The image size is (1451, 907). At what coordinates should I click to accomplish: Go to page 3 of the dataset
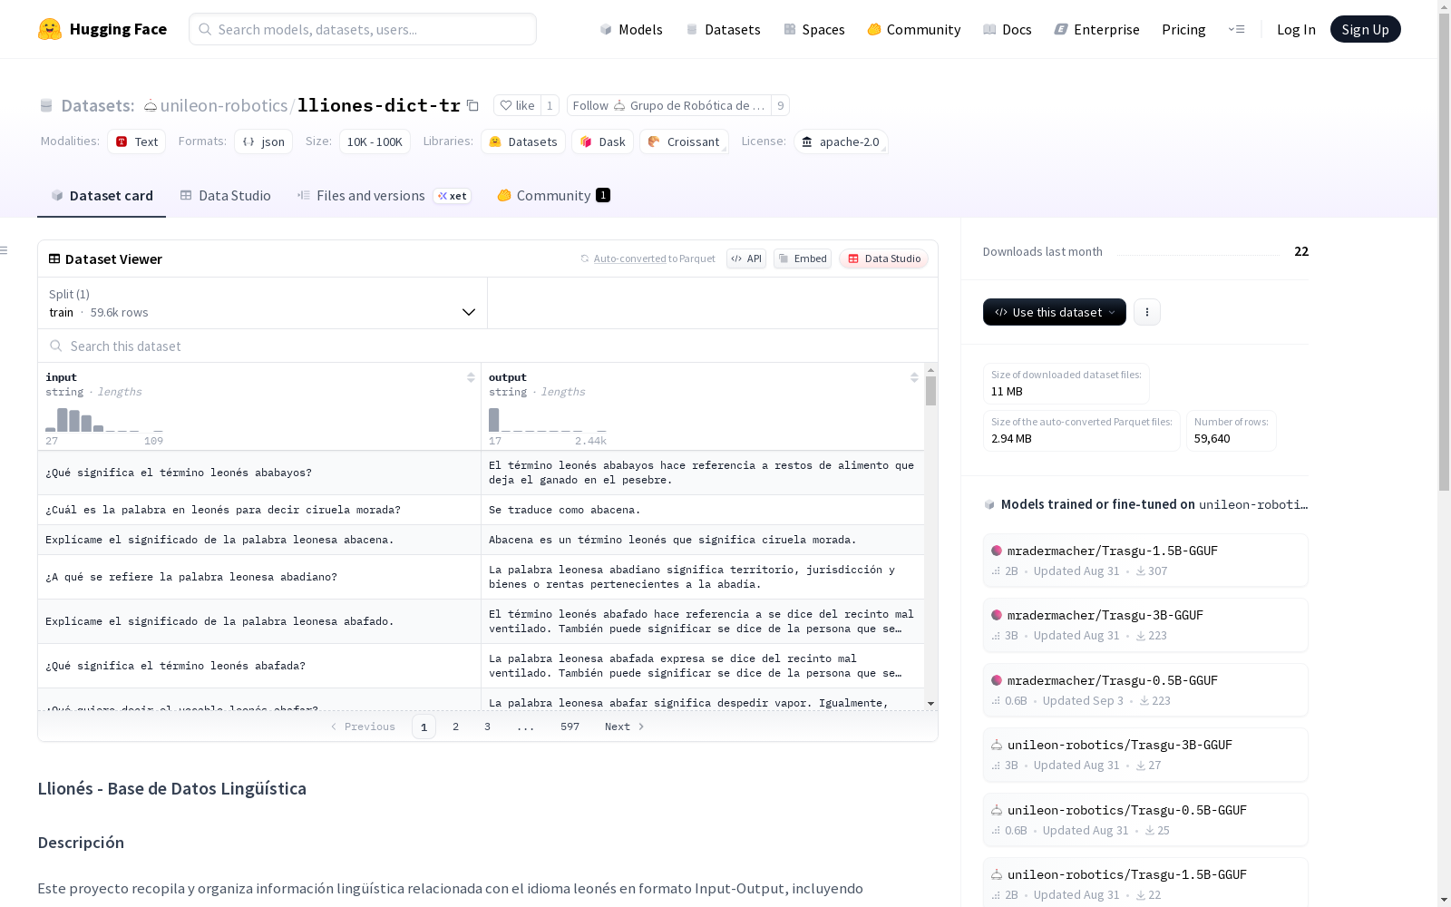[487, 727]
